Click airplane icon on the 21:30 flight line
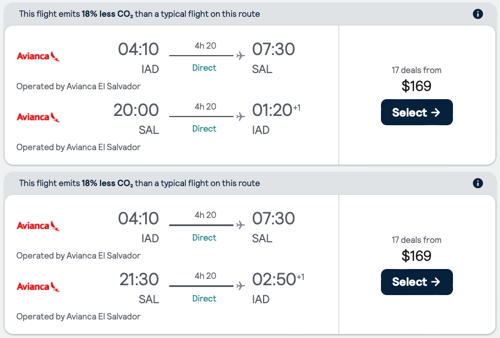The height and width of the screenshot is (338, 500). click(240, 286)
